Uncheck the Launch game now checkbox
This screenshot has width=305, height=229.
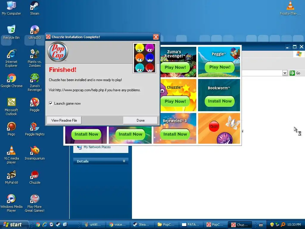pos(51,103)
